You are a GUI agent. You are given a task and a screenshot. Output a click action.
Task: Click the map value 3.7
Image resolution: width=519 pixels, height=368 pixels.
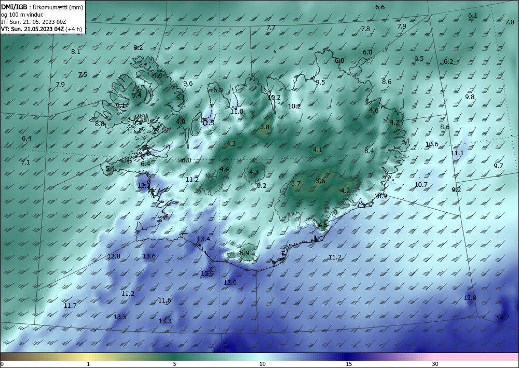coord(296,184)
